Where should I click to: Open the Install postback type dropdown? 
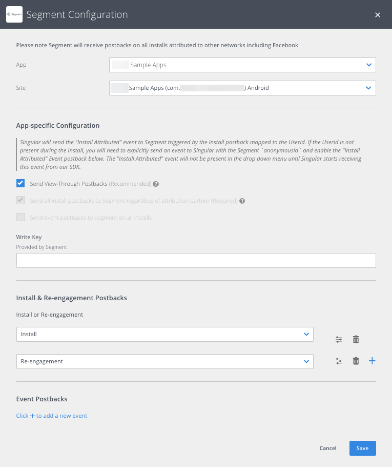coord(164,334)
